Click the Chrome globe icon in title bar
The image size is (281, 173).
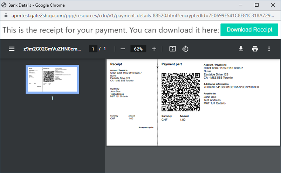4,5
